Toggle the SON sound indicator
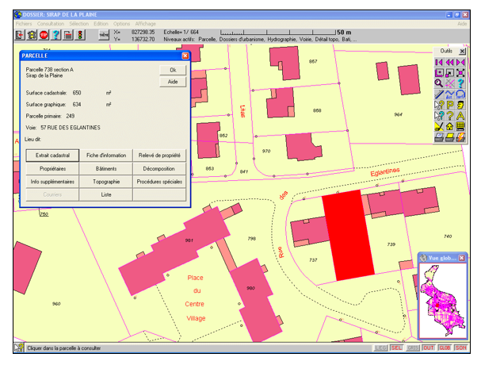 460,348
